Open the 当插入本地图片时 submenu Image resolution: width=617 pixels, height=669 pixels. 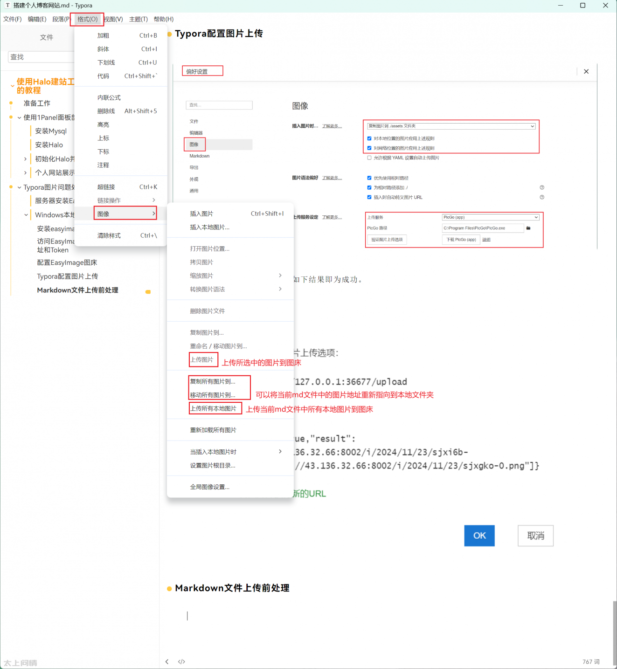point(230,452)
